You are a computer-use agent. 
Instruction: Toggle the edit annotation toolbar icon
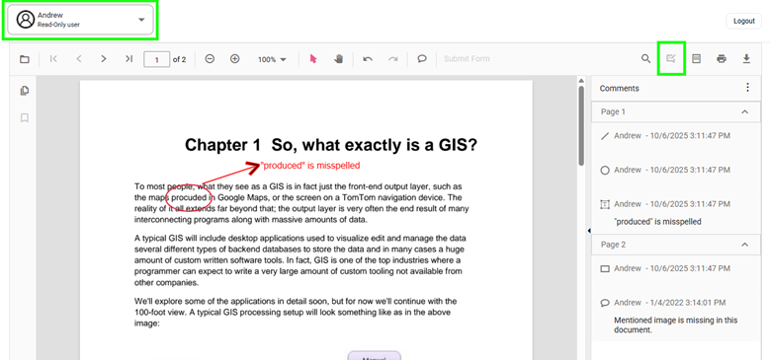point(671,59)
